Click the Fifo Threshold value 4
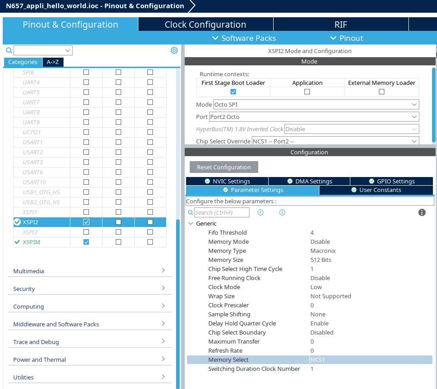 [312, 232]
